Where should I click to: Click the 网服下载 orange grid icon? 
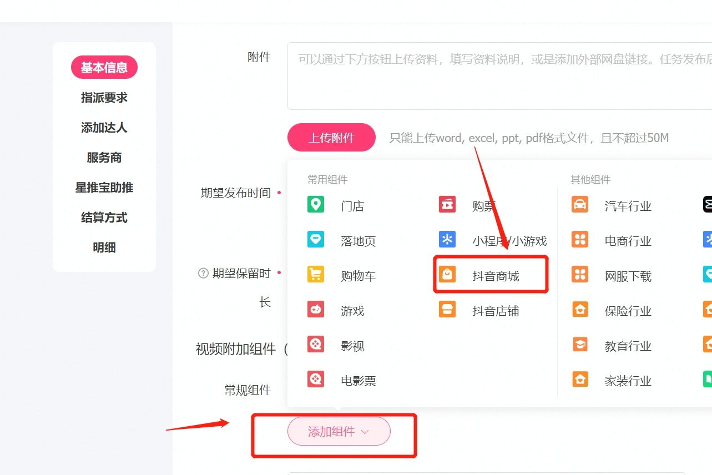[580, 275]
